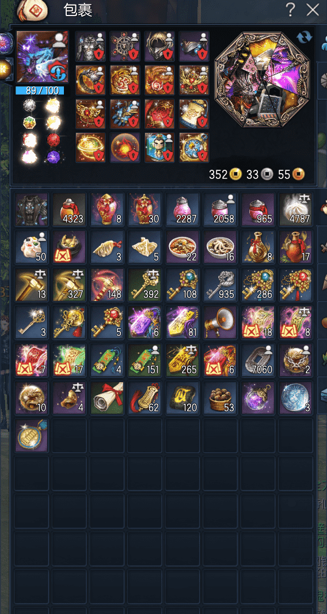The height and width of the screenshot is (614, 327).
Task: Select the pendant in the last filled slot
Action: point(31,436)
